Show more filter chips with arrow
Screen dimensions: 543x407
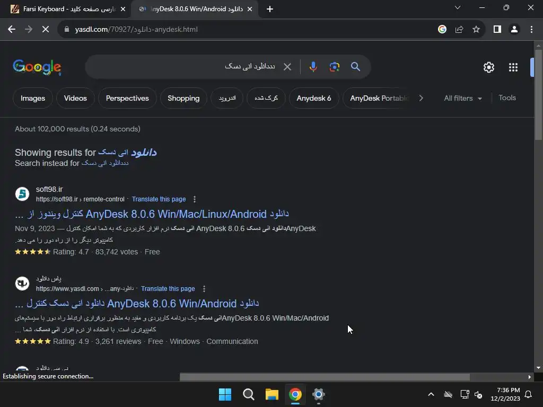[x=421, y=98]
